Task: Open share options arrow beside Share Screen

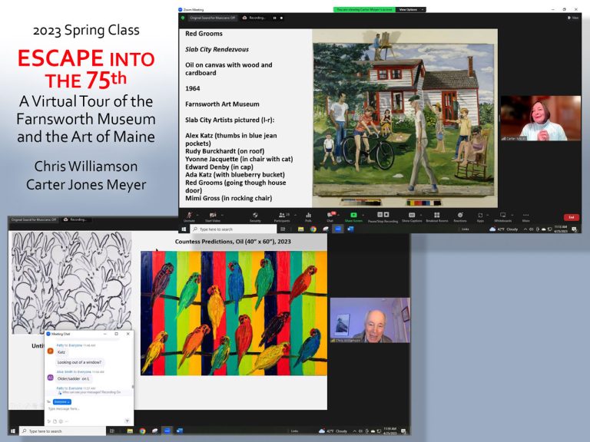Action: pyautogui.click(x=363, y=215)
